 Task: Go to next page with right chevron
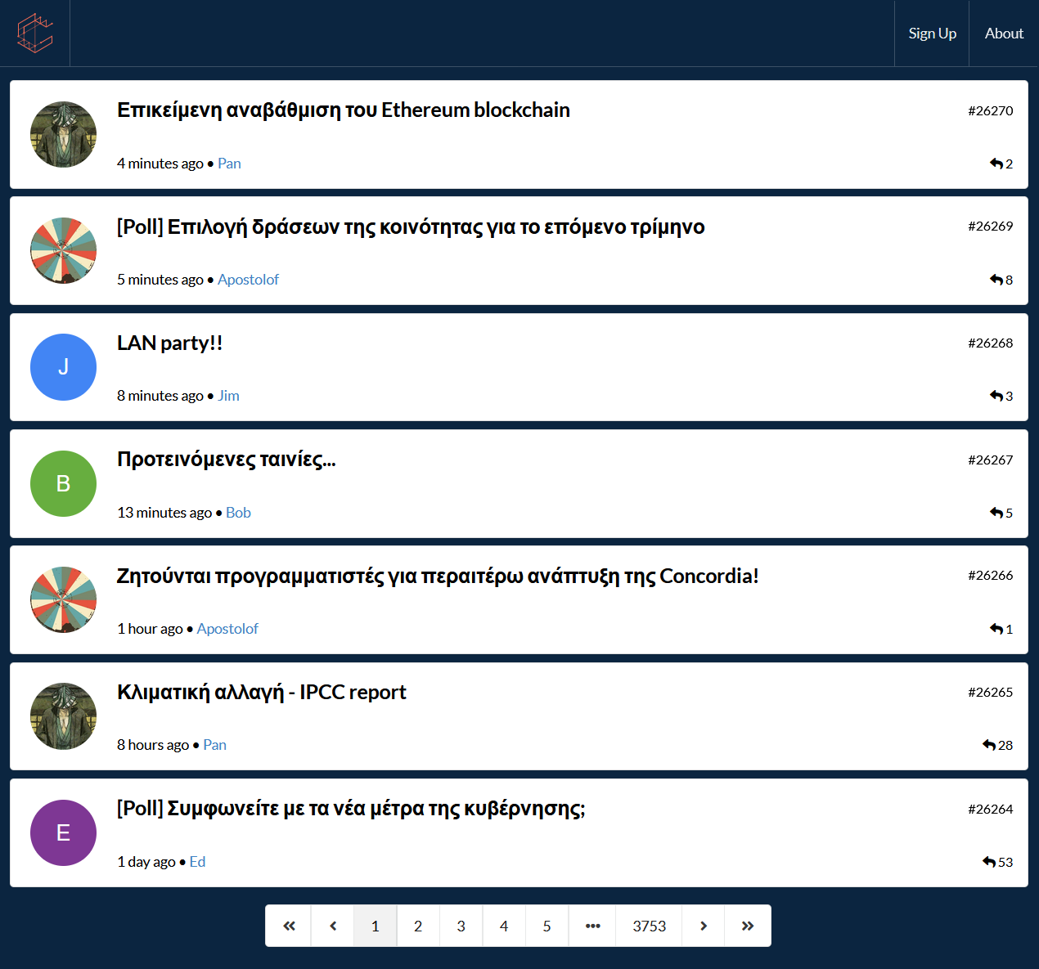(x=704, y=926)
